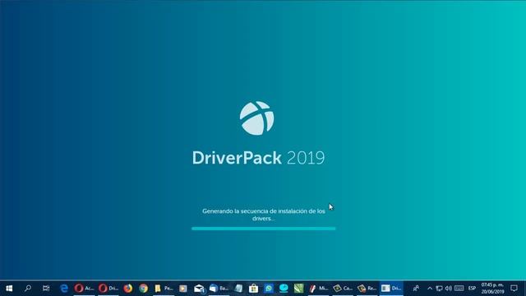Open Action Center notifications icon
526x296 pixels.
[x=514, y=289]
